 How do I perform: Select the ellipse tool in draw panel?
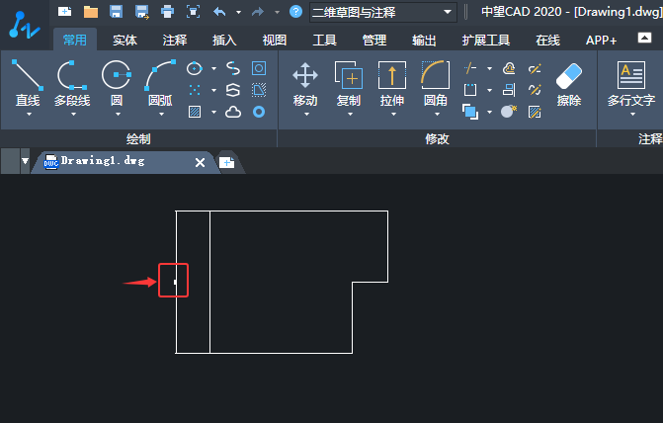tap(195, 68)
